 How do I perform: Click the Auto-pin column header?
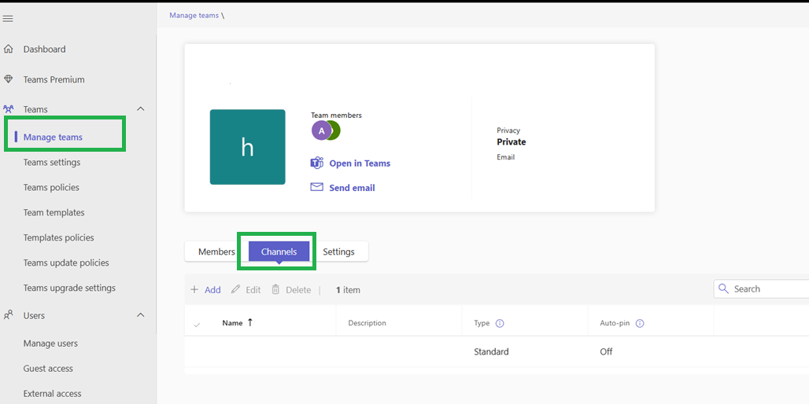pyautogui.click(x=615, y=323)
